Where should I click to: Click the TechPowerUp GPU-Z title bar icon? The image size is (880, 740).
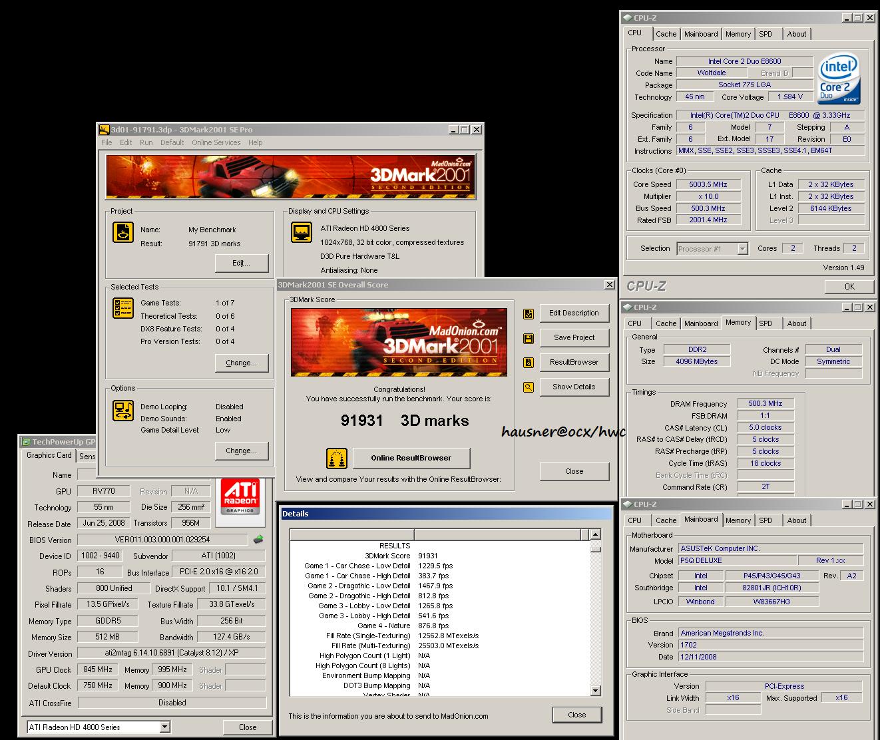[26, 442]
